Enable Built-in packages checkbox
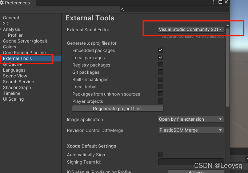 [161, 79]
